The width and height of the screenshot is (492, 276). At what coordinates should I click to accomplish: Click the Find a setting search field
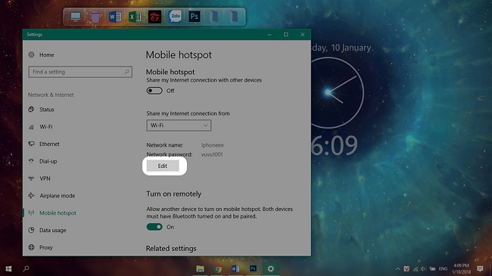[80, 72]
